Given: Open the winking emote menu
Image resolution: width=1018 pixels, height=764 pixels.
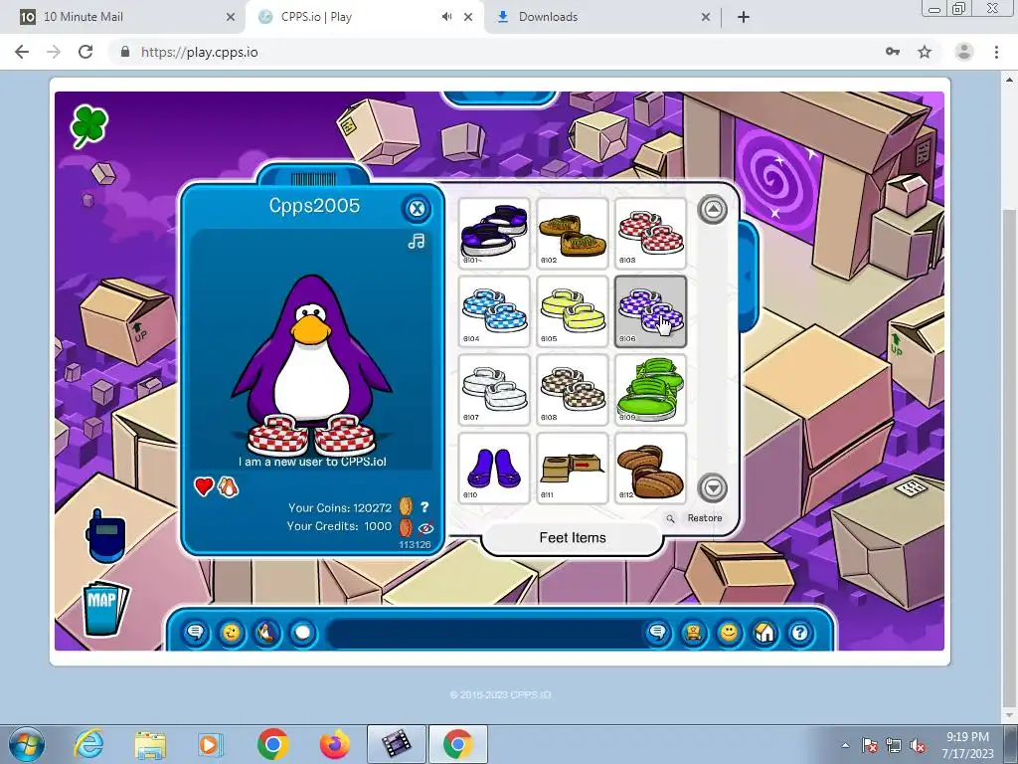Looking at the screenshot, I should 231,632.
